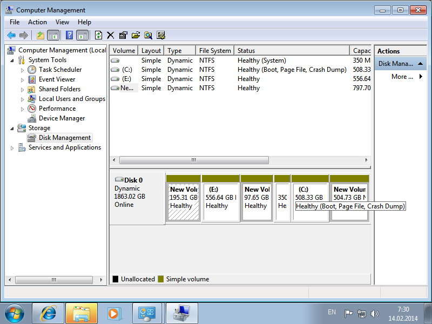Image resolution: width=432 pixels, height=324 pixels.
Task: Click the Refresh toolbar icon
Action: click(98, 35)
